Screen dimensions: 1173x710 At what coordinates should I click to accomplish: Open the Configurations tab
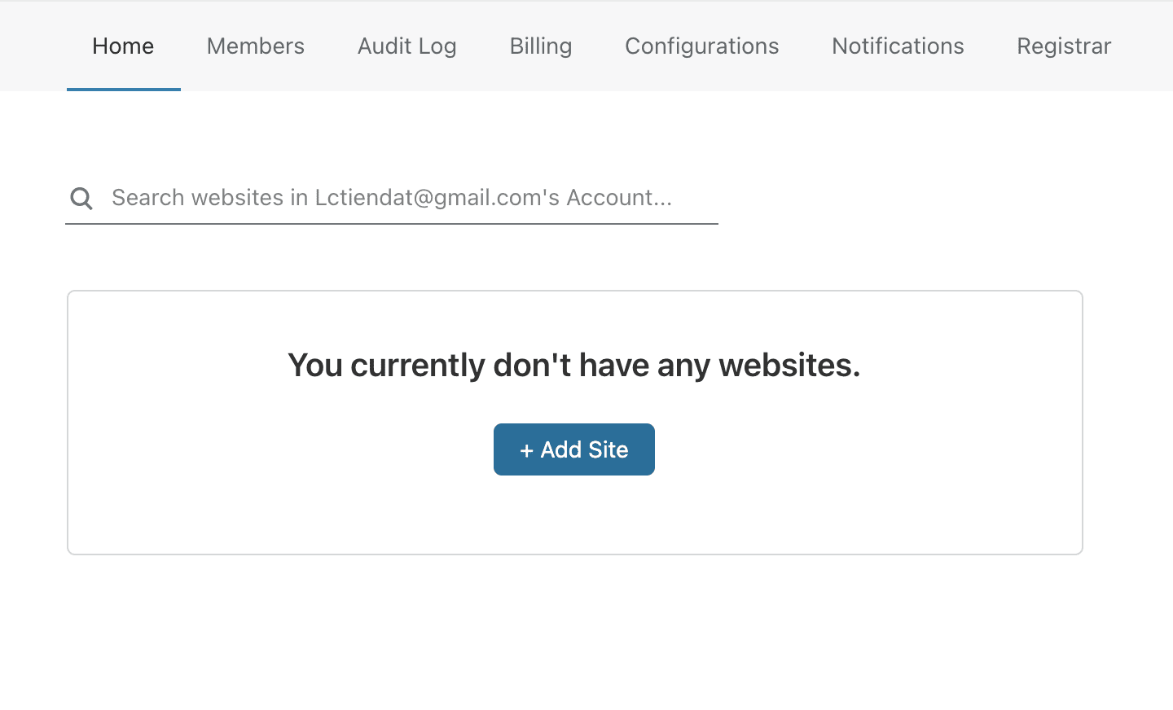(x=701, y=46)
